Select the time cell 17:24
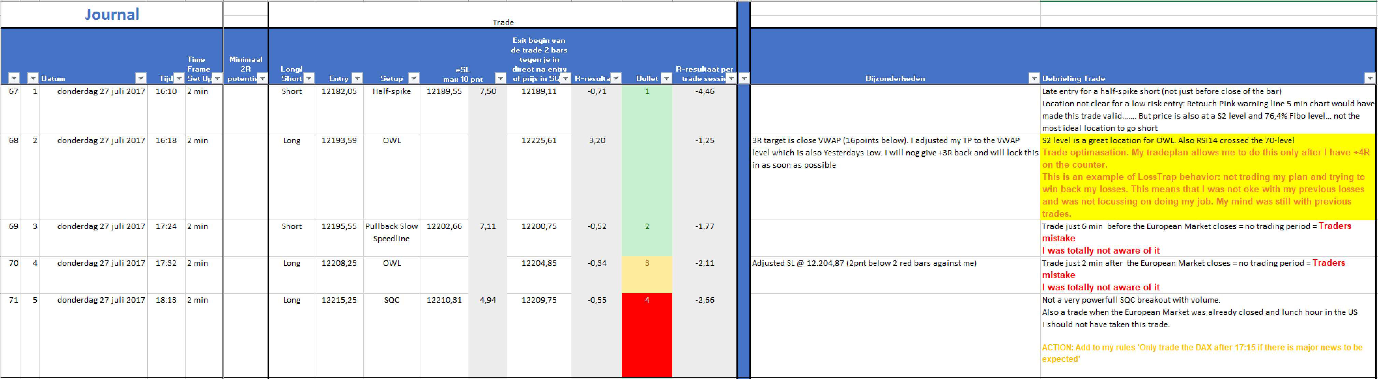Viewport: 1378px width, 379px height. coord(167,239)
